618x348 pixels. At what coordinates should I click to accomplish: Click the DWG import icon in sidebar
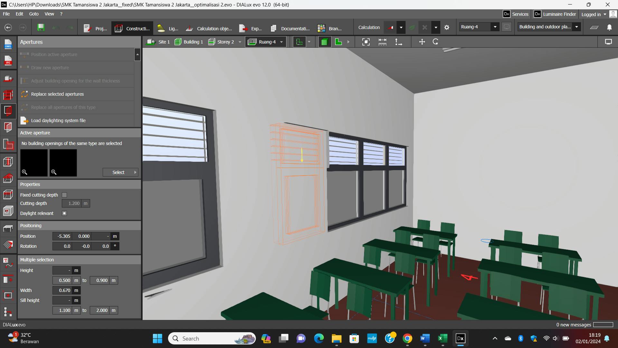tap(8, 44)
